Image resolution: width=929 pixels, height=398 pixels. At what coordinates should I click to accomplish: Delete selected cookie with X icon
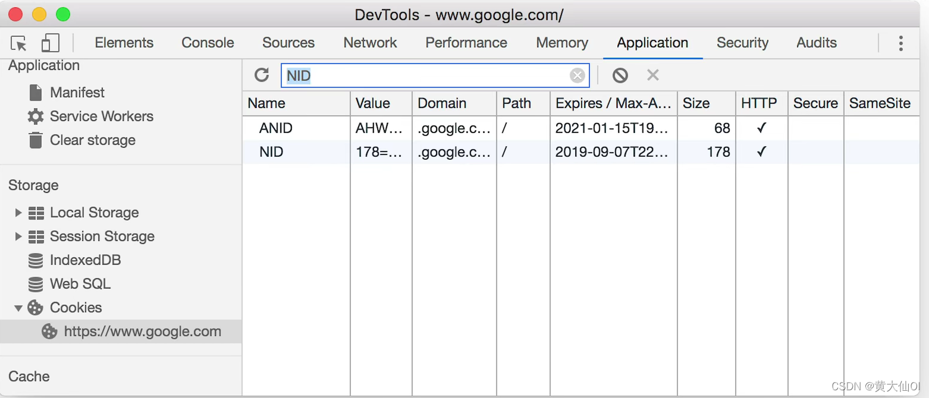(653, 75)
